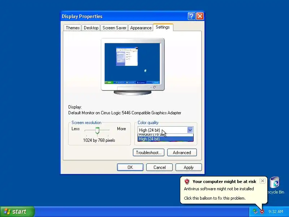Image resolution: width=289 pixels, height=217 pixels.
Task: Open the Troubleshoot dialog
Action: [148, 152]
